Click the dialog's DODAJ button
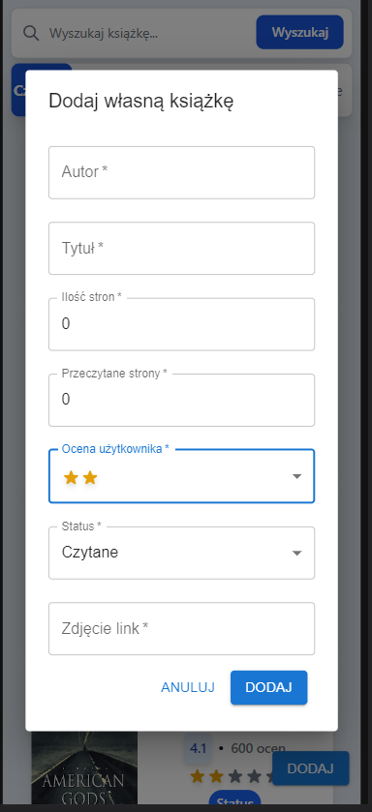The width and height of the screenshot is (372, 812). click(269, 687)
